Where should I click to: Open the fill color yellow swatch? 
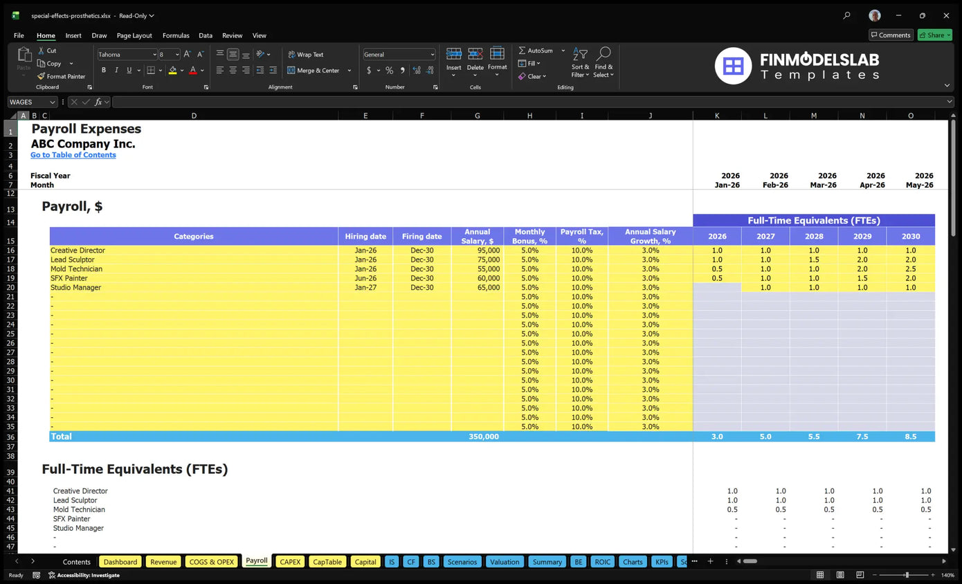point(172,70)
